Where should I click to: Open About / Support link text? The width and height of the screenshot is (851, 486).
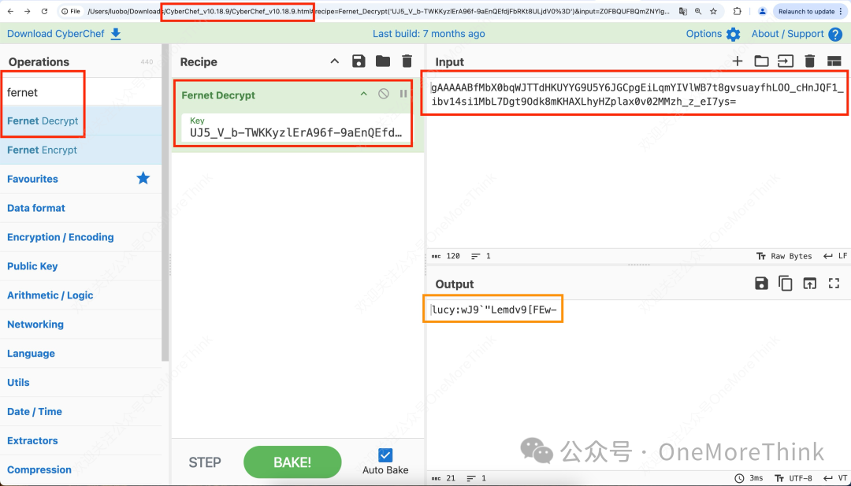coord(787,34)
